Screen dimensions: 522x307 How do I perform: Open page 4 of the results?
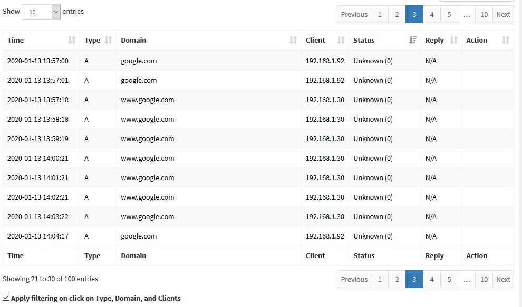[431, 14]
